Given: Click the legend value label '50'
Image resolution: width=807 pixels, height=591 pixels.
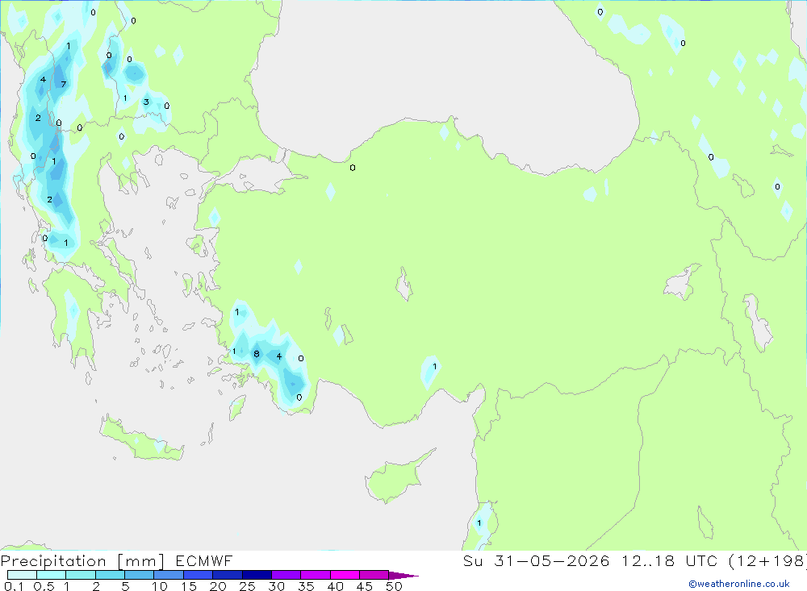Looking at the screenshot, I should click(x=394, y=586).
